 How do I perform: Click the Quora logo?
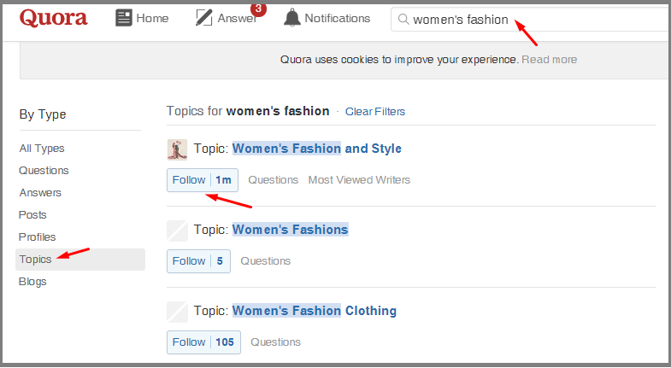pyautogui.click(x=54, y=18)
